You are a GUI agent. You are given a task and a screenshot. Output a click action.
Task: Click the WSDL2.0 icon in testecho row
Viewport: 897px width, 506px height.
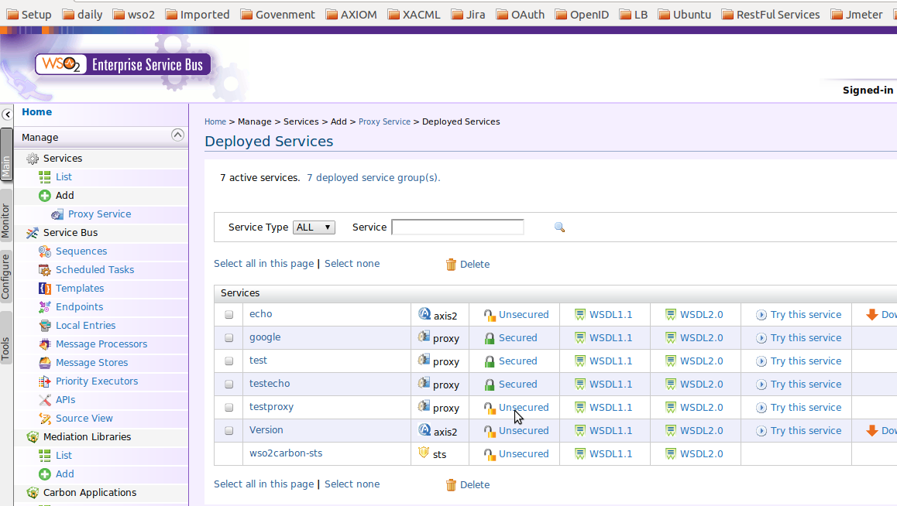(x=671, y=385)
